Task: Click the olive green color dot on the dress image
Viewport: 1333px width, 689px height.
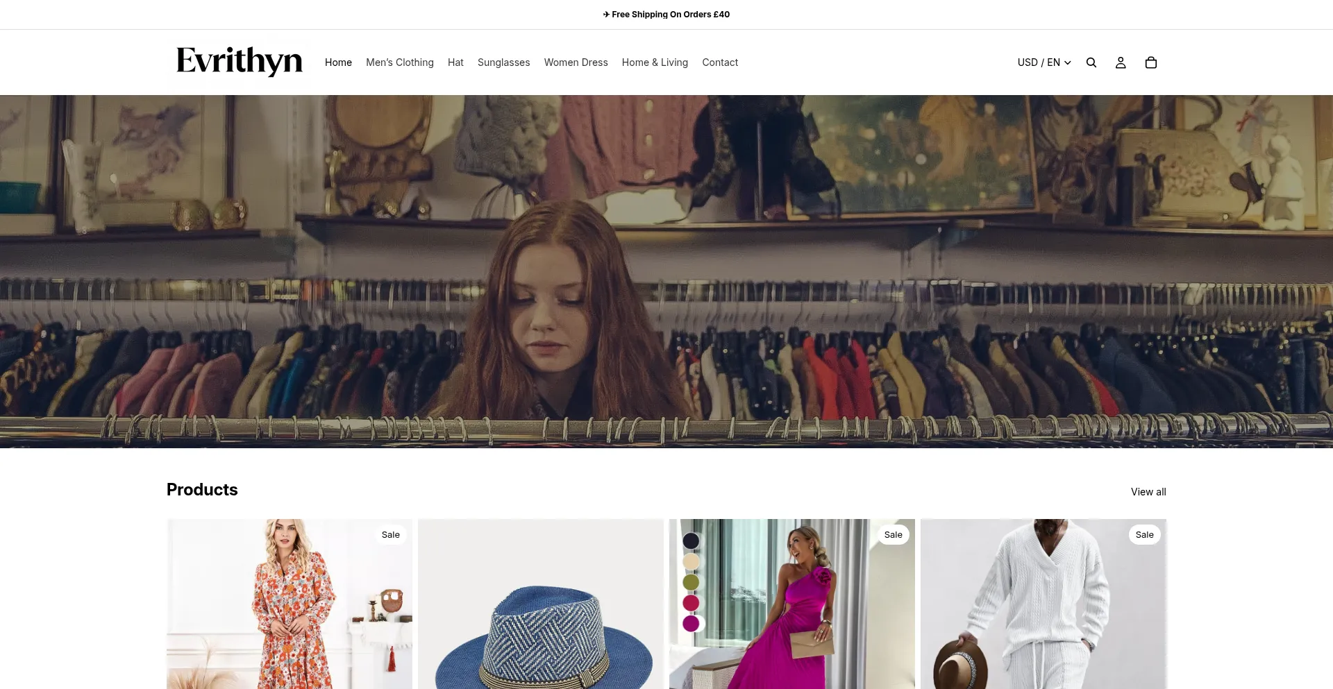Action: tap(691, 582)
